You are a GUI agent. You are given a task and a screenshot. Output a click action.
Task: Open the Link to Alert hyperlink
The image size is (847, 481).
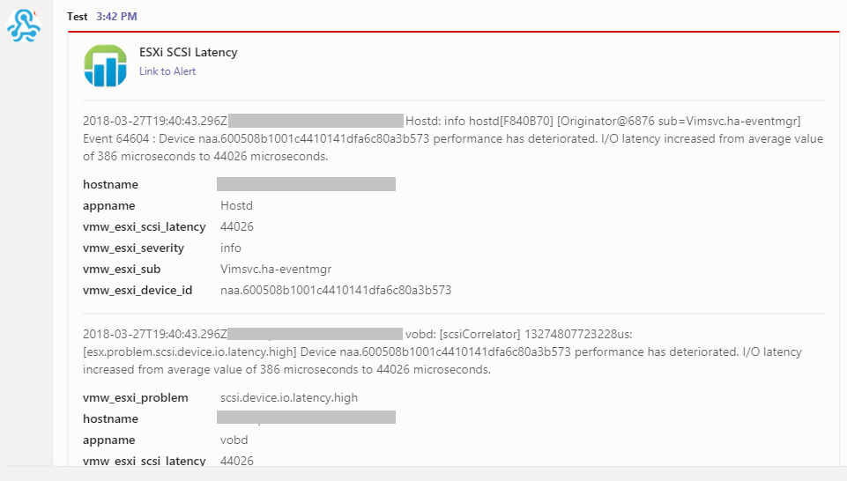click(167, 71)
